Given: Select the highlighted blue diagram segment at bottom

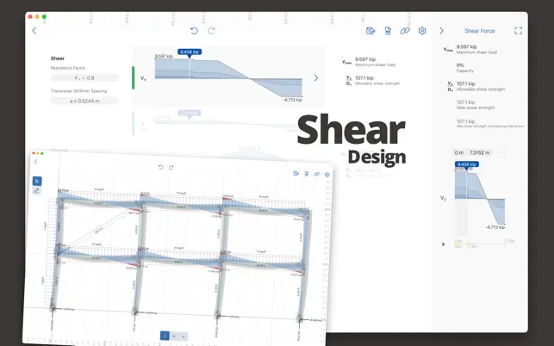Looking at the screenshot, I should point(165,336).
